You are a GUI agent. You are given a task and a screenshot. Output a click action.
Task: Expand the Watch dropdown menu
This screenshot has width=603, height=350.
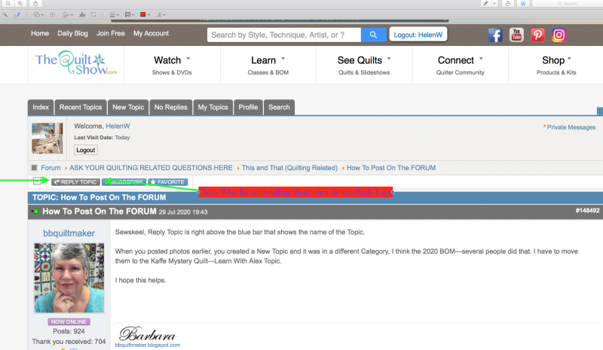(172, 60)
